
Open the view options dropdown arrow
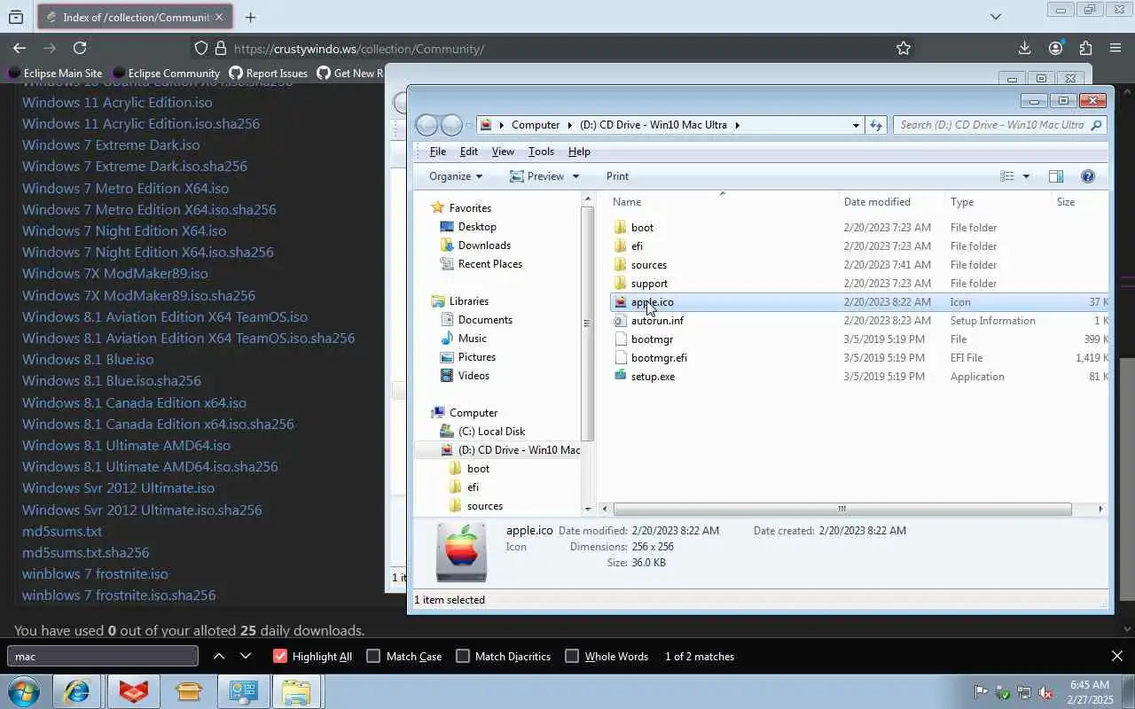(x=1026, y=176)
